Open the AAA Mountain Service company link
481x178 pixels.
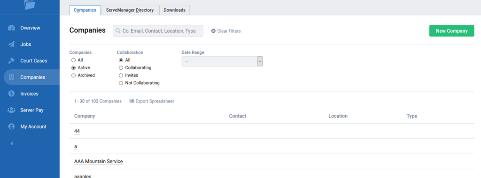click(x=99, y=161)
